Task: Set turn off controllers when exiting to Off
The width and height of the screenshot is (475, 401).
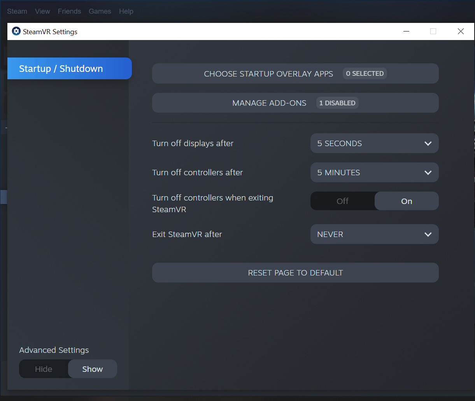Action: [342, 201]
